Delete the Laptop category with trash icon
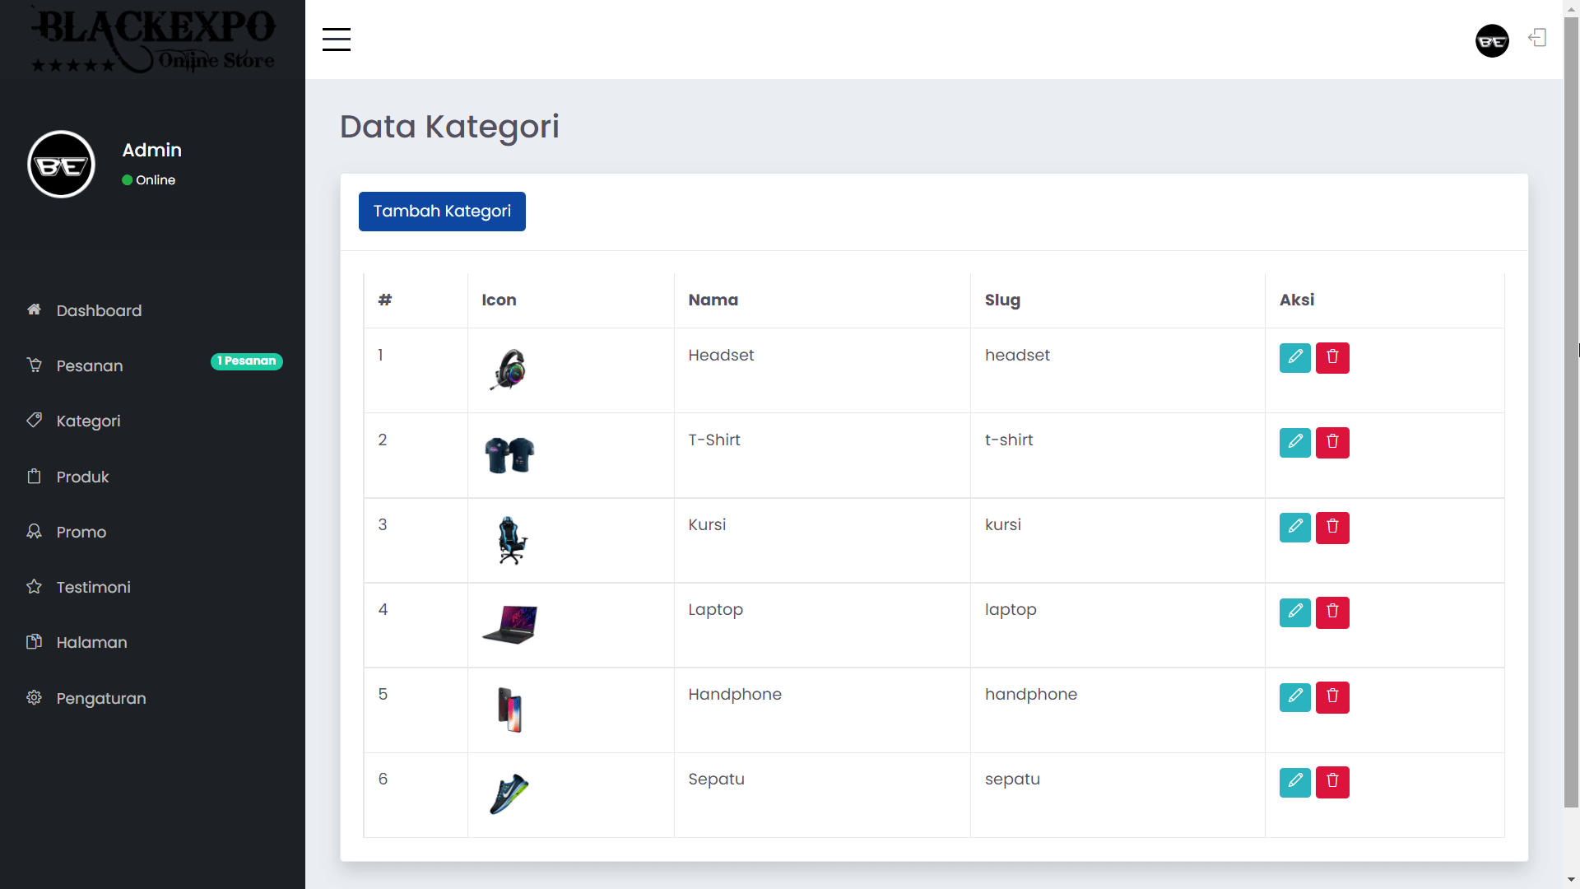The width and height of the screenshot is (1580, 889). 1332,612
